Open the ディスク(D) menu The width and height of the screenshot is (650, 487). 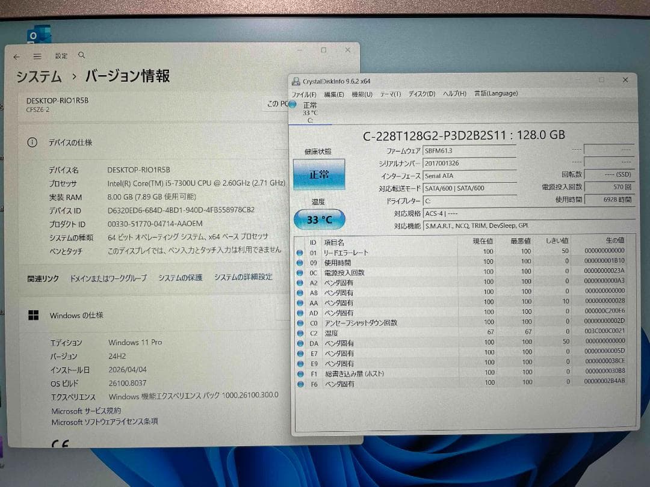422,94
